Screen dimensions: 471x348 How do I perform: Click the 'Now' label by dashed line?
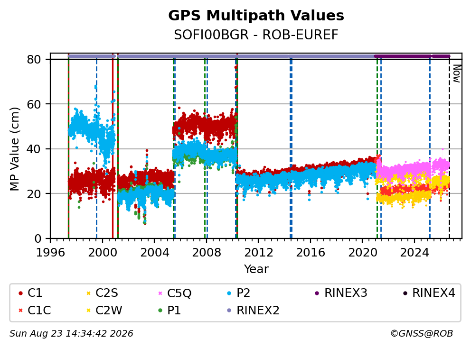coord(457,73)
